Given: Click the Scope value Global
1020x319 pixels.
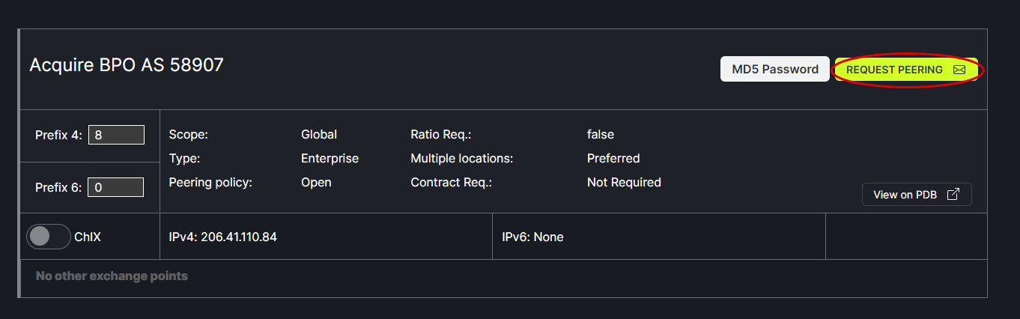Looking at the screenshot, I should point(319,135).
